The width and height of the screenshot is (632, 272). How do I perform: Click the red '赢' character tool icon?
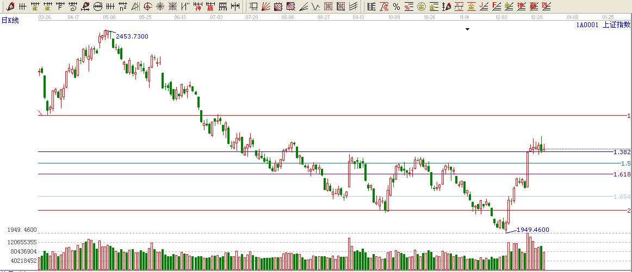click(x=210, y=7)
